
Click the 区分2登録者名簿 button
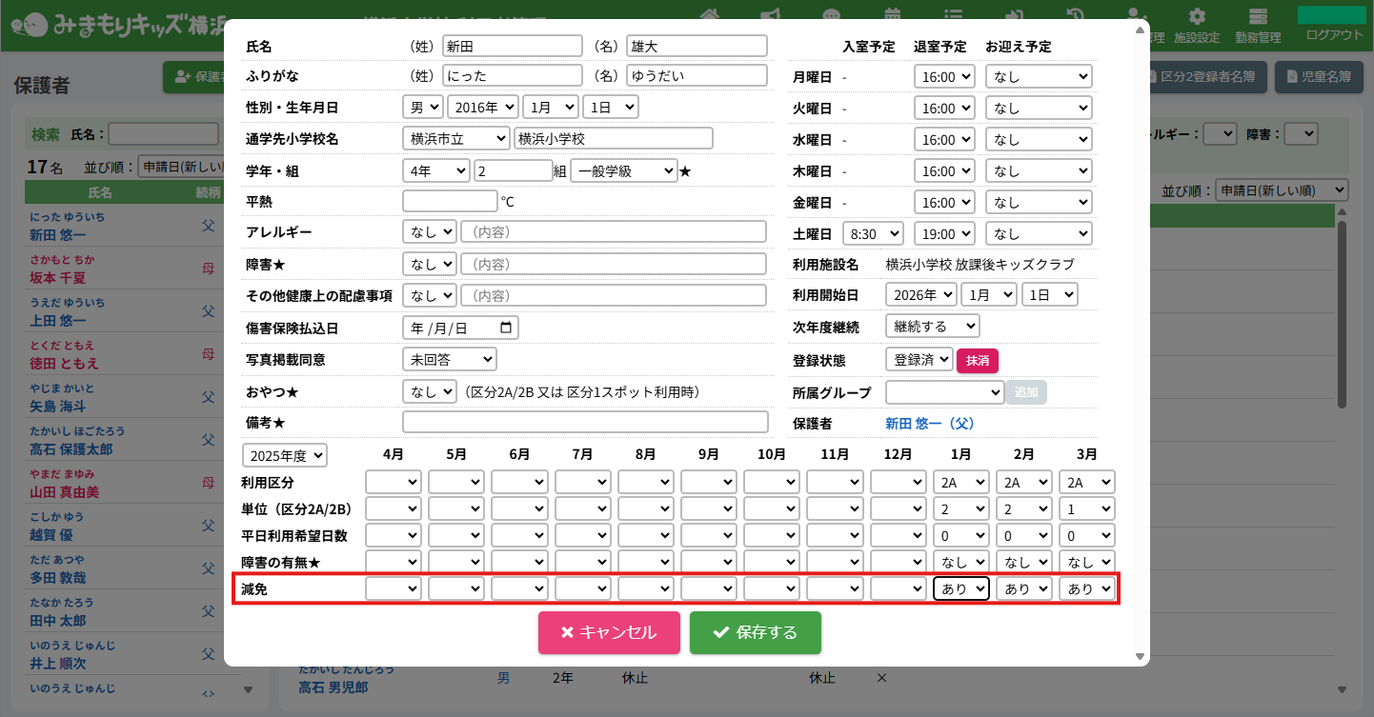click(x=1208, y=76)
